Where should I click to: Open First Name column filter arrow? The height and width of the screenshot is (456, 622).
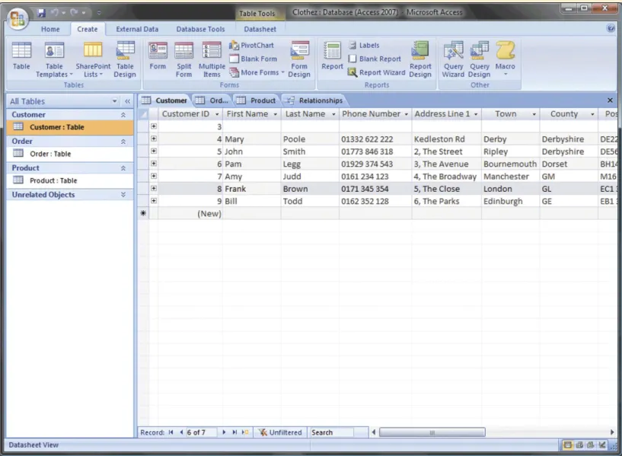click(x=276, y=114)
